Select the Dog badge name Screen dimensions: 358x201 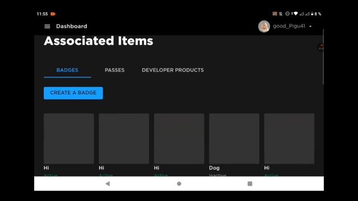point(214,168)
